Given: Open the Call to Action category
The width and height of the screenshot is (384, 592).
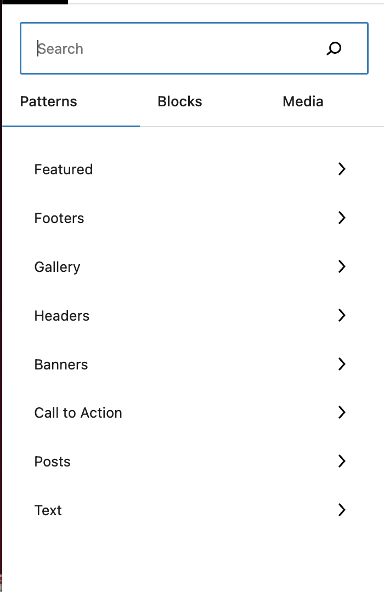Looking at the screenshot, I should click(x=78, y=412).
